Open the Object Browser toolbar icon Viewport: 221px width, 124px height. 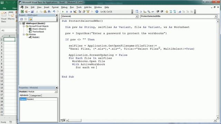click(x=88, y=12)
